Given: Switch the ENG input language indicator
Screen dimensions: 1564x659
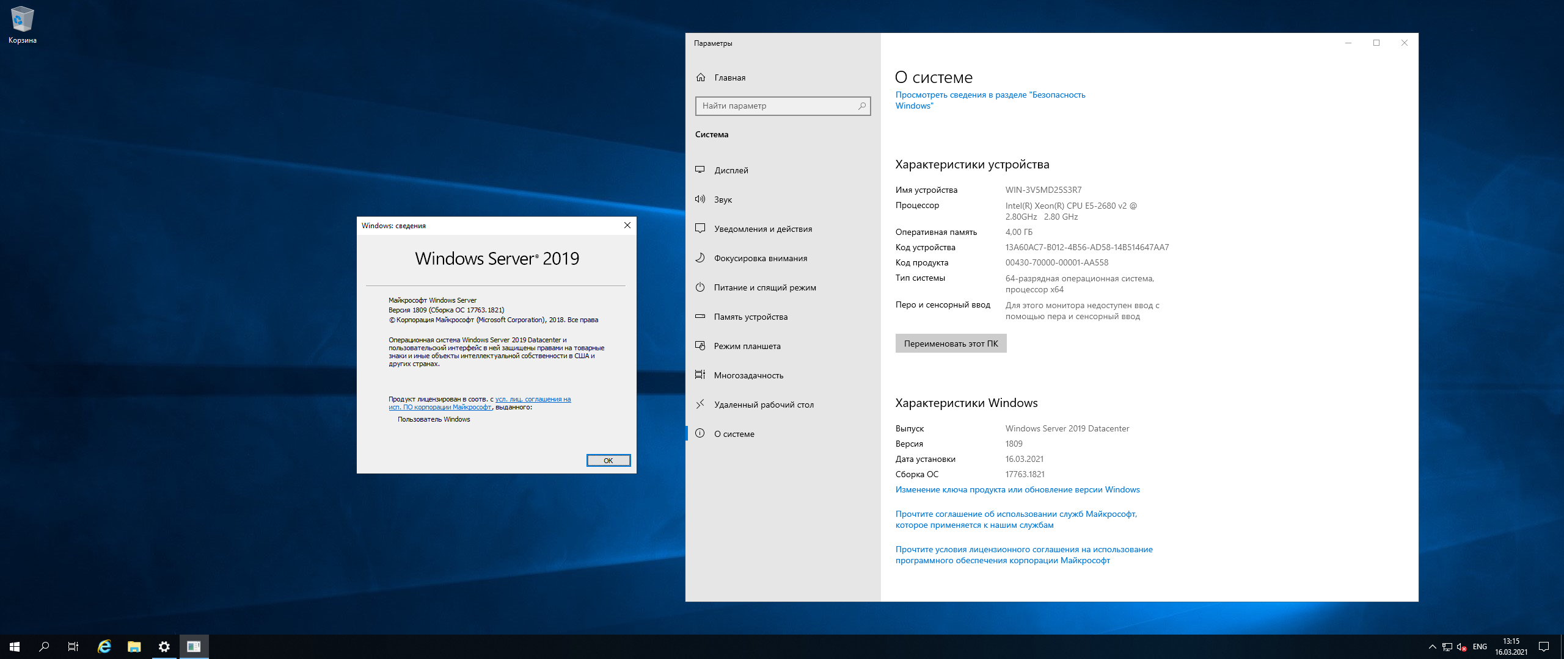Looking at the screenshot, I should point(1480,647).
